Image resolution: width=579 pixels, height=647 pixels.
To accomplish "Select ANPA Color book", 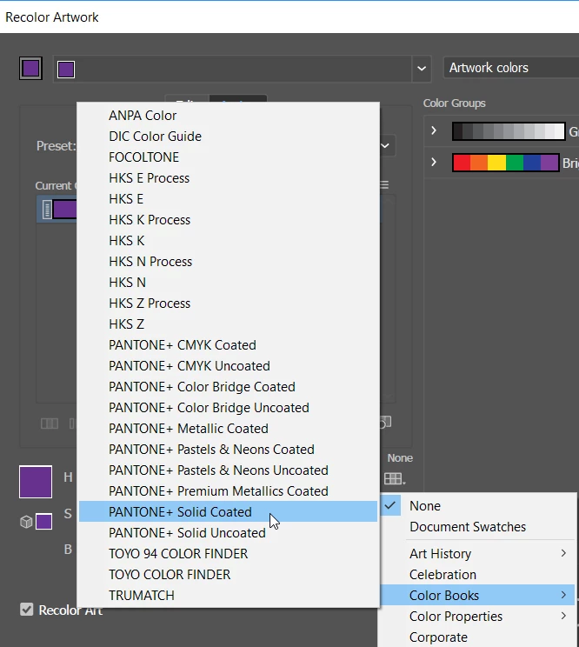I will click(228, 116).
